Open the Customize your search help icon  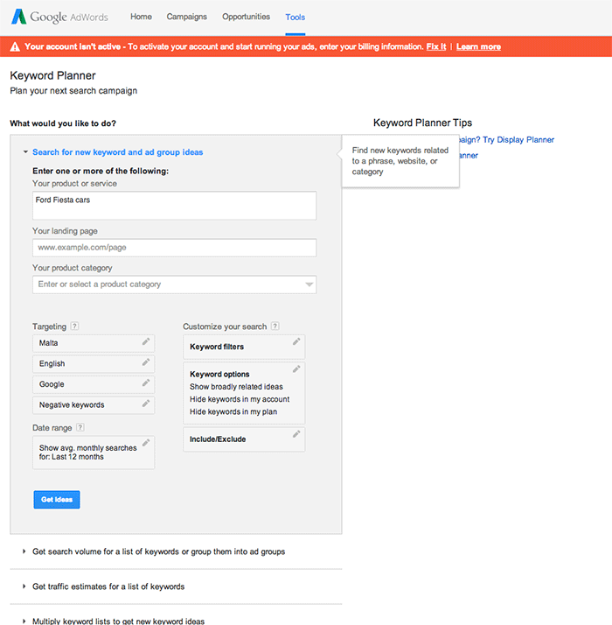click(x=275, y=326)
